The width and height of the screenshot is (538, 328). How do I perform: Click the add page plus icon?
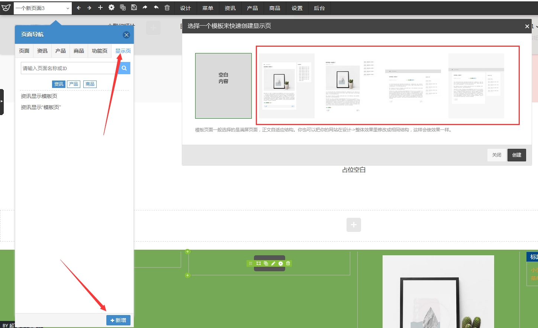click(100, 7)
